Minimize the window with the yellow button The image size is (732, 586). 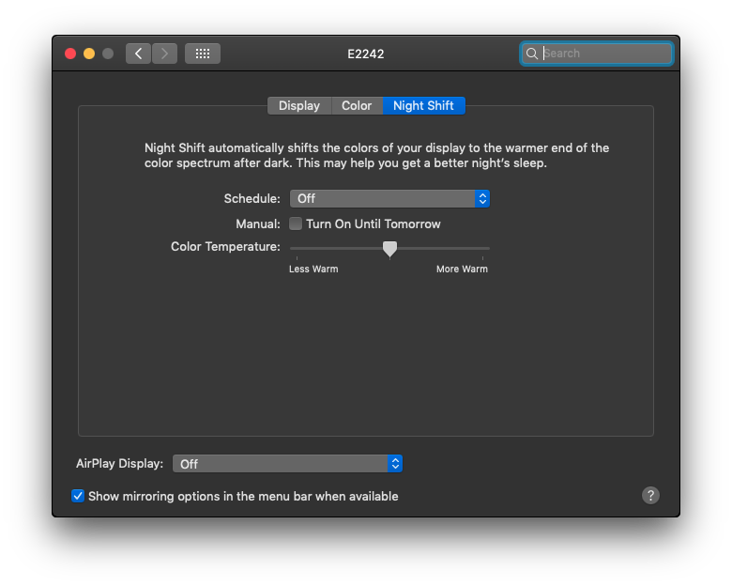[89, 54]
